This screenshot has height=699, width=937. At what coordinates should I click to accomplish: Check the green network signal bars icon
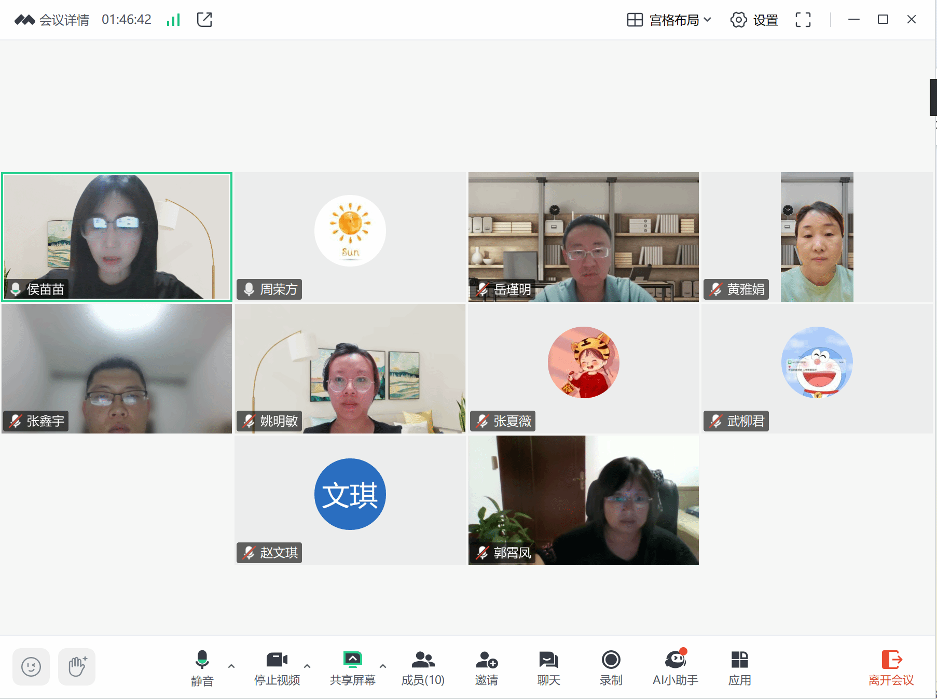[x=173, y=20]
